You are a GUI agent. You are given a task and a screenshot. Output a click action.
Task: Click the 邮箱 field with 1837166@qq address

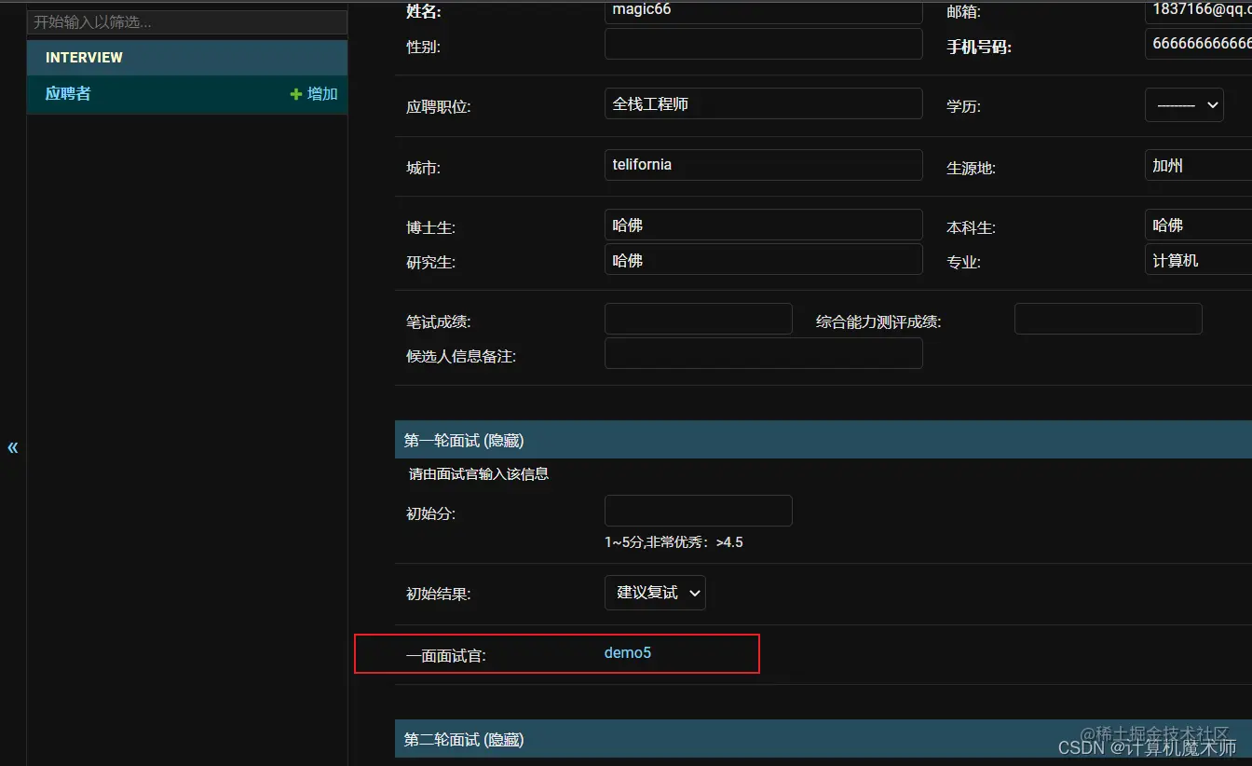pos(1202,10)
